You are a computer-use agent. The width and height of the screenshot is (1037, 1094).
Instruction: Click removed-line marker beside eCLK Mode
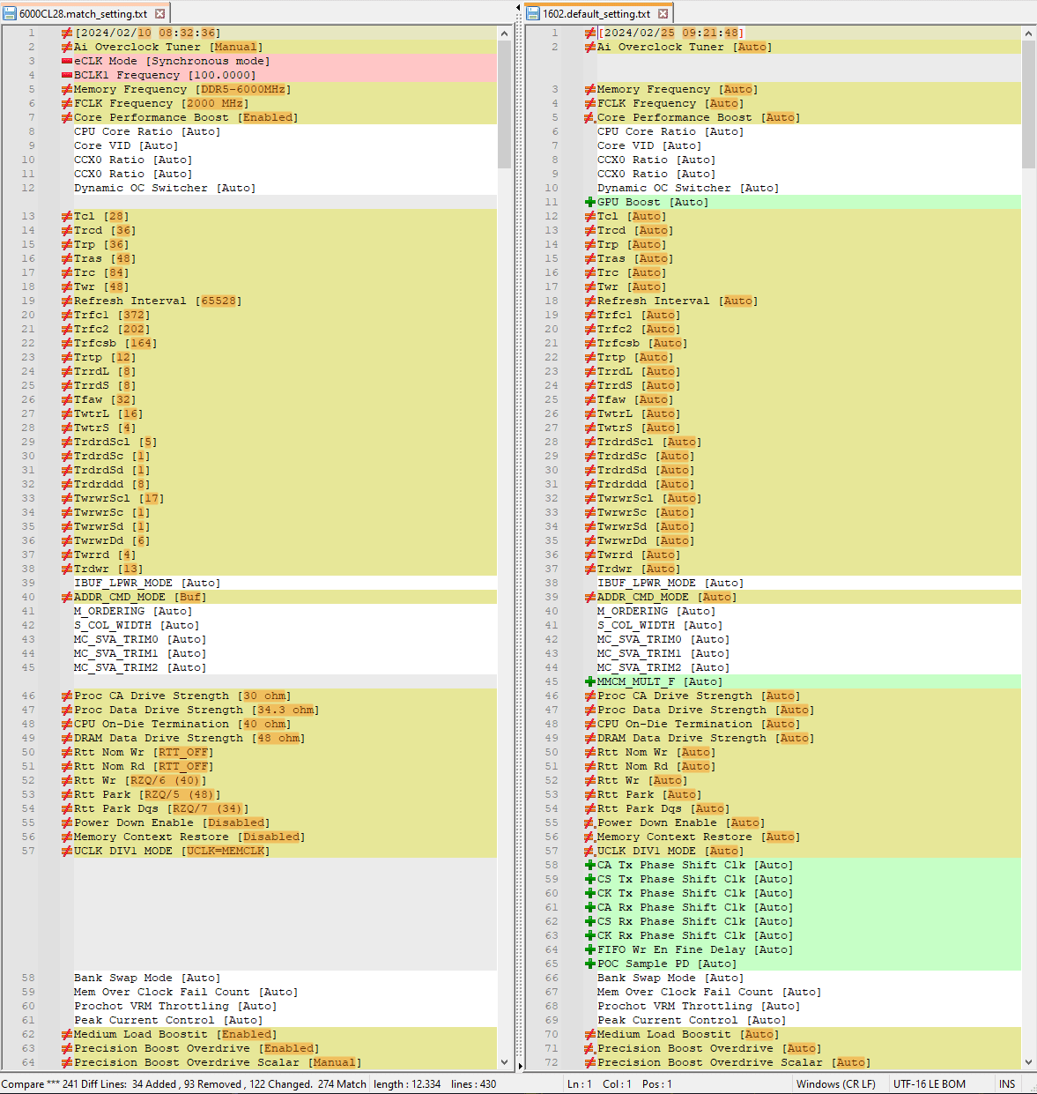pos(67,61)
